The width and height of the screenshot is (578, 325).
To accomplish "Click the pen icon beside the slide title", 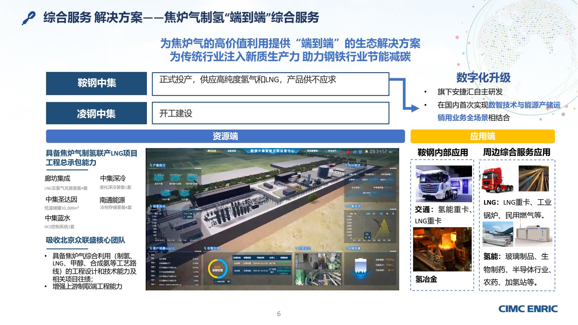I will pyautogui.click(x=29, y=18).
